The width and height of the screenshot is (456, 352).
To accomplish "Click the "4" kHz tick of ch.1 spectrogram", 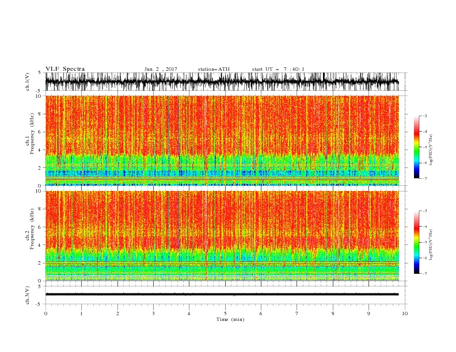I will (x=40, y=150).
